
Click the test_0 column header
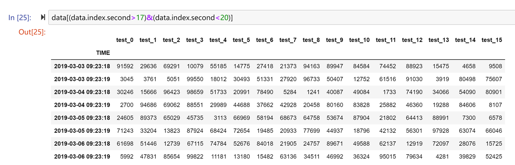click(125, 40)
